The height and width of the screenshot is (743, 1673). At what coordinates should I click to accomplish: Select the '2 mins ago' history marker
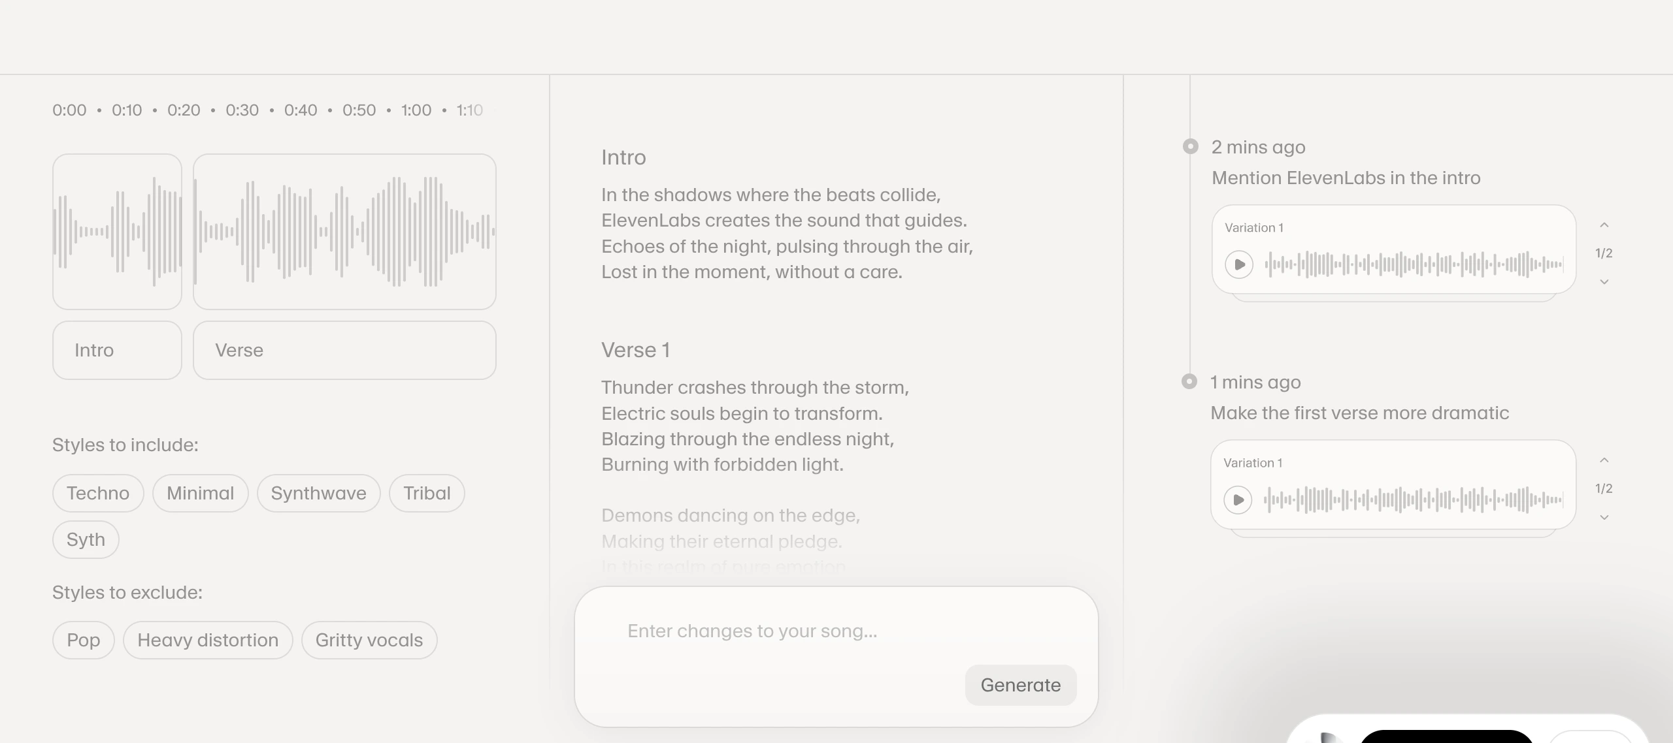1190,146
